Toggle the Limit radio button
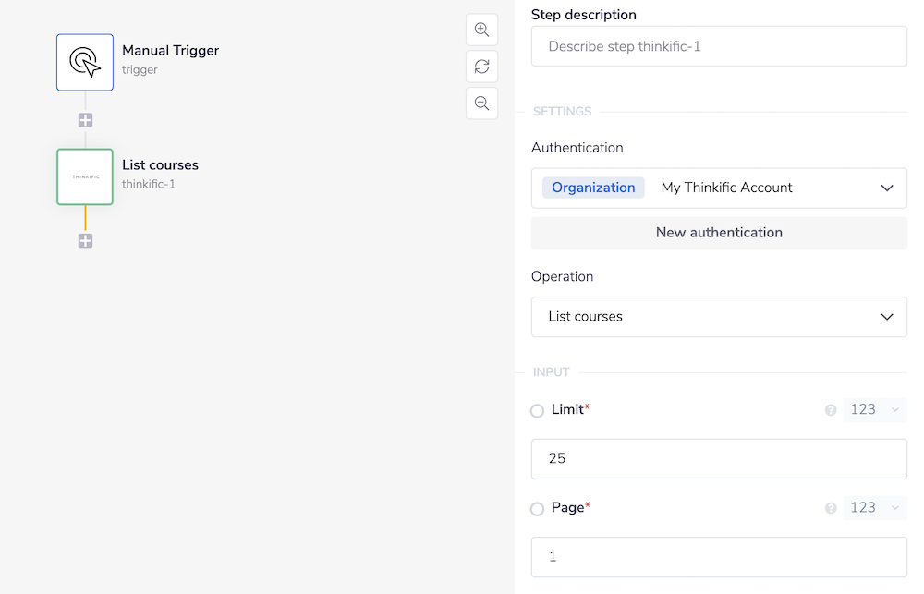The height and width of the screenshot is (594, 924). tap(537, 411)
